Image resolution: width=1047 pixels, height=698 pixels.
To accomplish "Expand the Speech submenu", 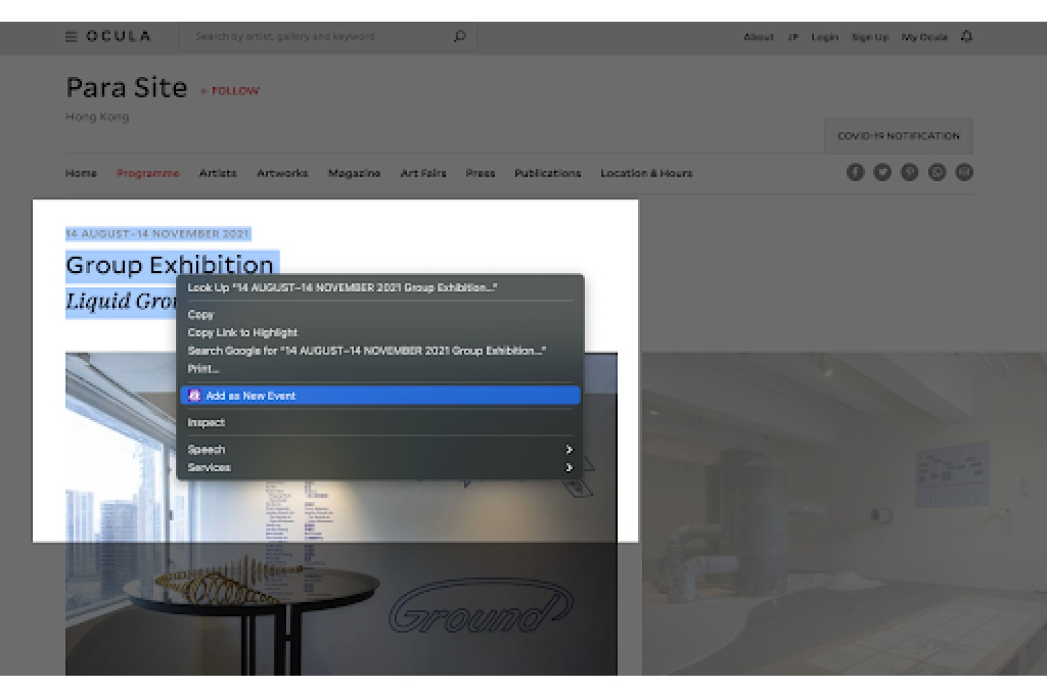I will [x=380, y=450].
